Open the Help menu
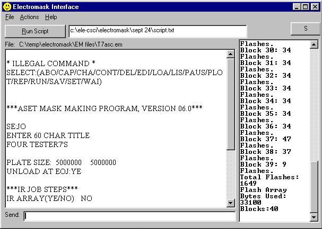The width and height of the screenshot is (322, 229). (x=51, y=17)
